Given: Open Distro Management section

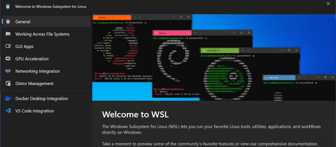Looking at the screenshot, I should (x=46, y=83).
